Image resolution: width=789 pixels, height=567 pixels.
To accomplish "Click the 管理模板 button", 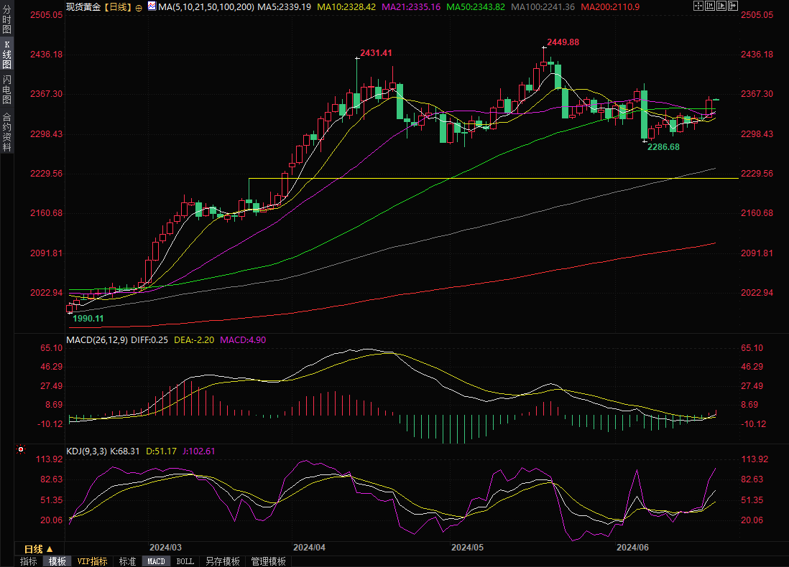I will click(268, 561).
